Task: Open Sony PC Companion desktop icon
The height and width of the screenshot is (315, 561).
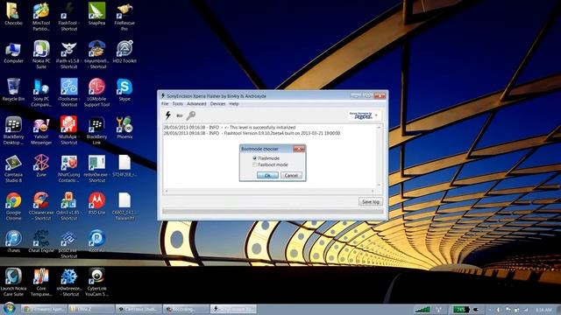Action: coord(41,93)
